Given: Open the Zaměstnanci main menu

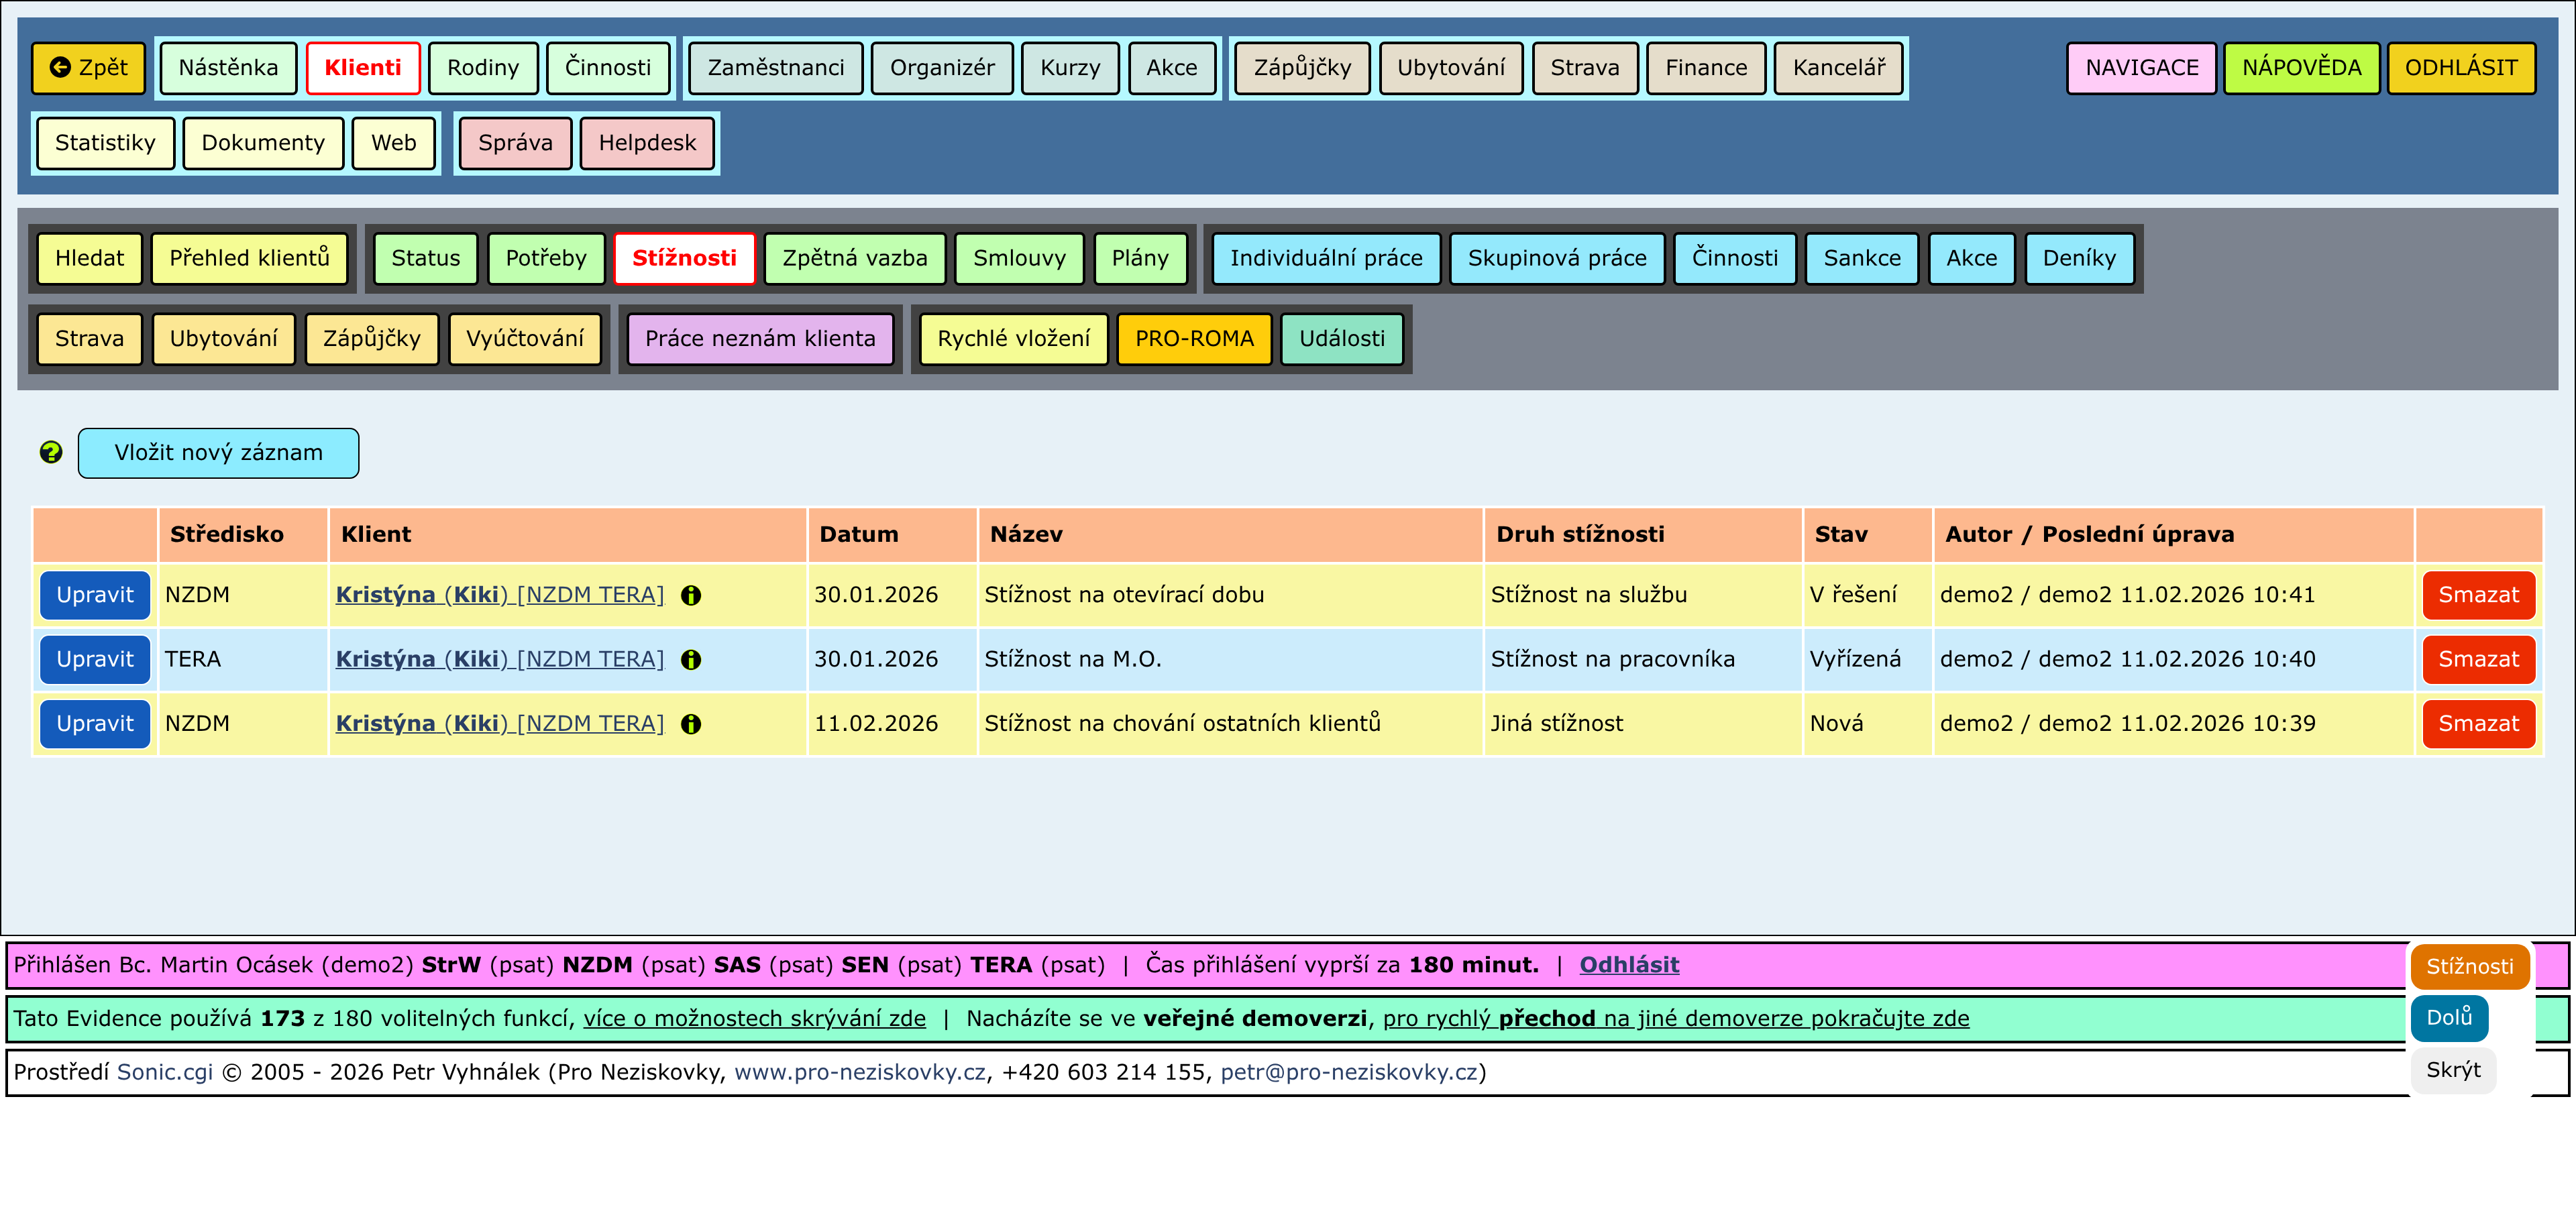Looking at the screenshot, I should point(775,68).
